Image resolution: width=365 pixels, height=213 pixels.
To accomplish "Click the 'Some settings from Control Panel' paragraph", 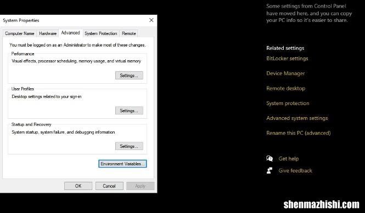I will click(x=309, y=13).
